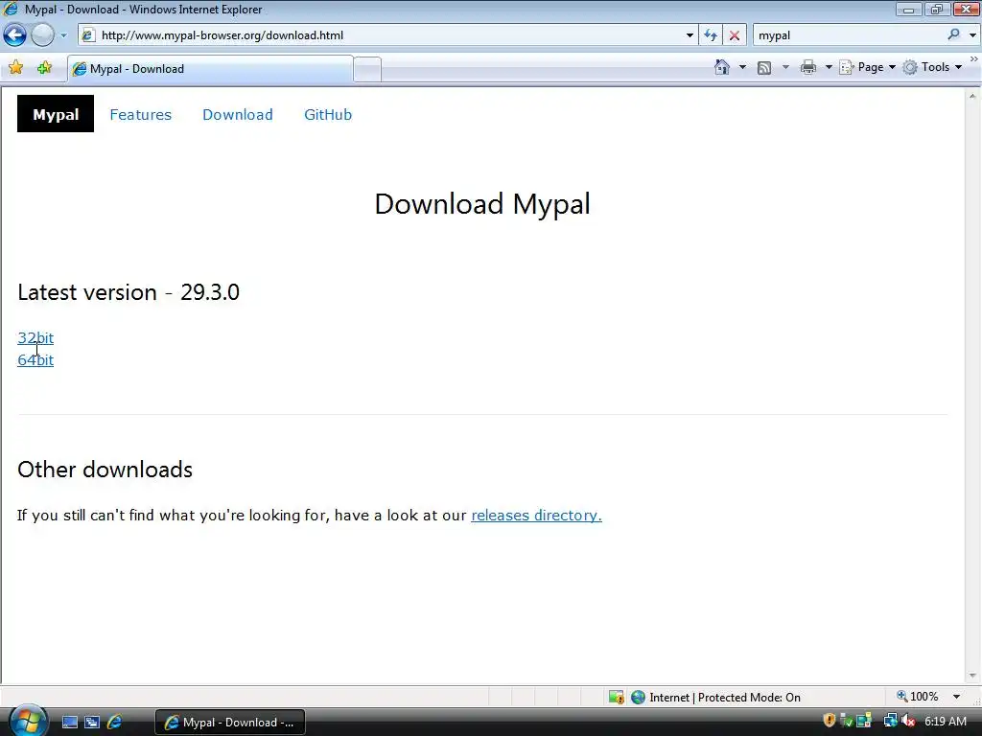Click the Download Mypal page heading
This screenshot has height=736, width=982.
pyautogui.click(x=482, y=204)
